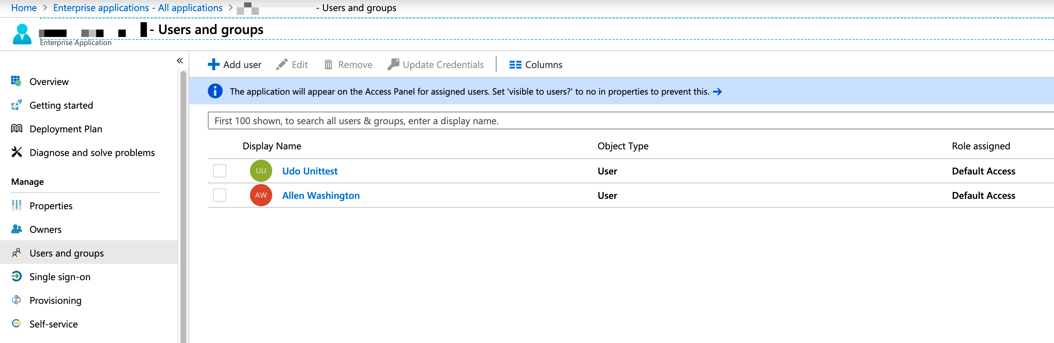The width and height of the screenshot is (1054, 343).
Task: Click the Diagnose and solve problems wrench icon
Action: pos(16,152)
